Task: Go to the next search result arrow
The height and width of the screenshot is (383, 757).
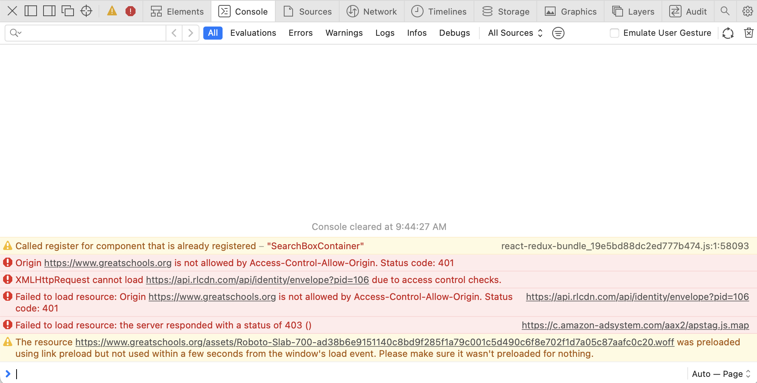Action: click(191, 33)
